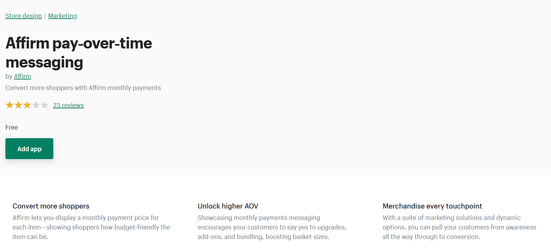Select the Convert more shoppers heading
The image size is (551, 251).
(x=51, y=206)
